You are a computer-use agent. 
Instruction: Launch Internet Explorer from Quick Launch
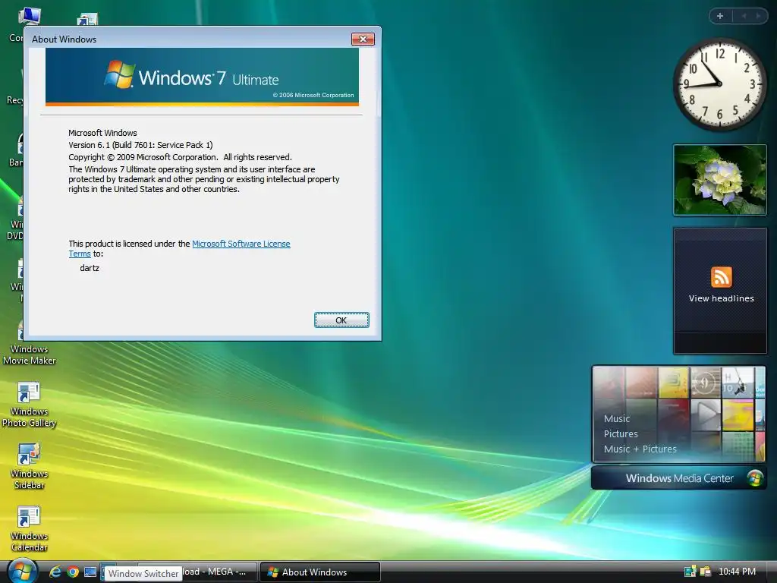tap(55, 572)
